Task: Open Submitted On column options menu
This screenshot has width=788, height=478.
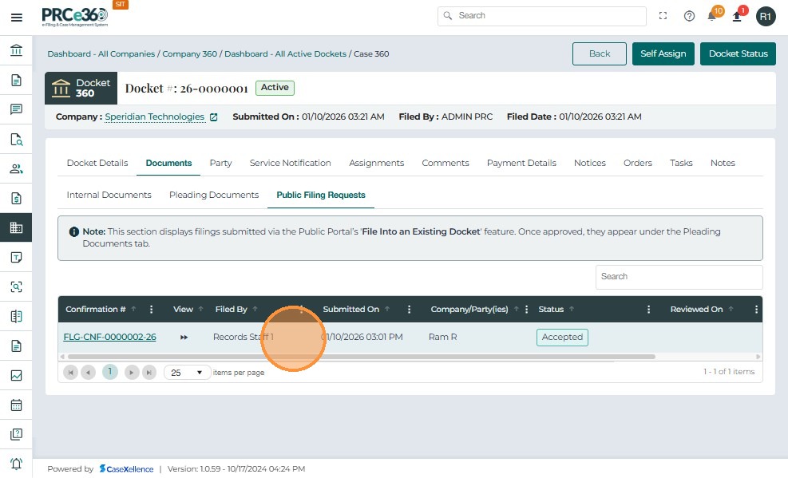Action: pos(409,310)
